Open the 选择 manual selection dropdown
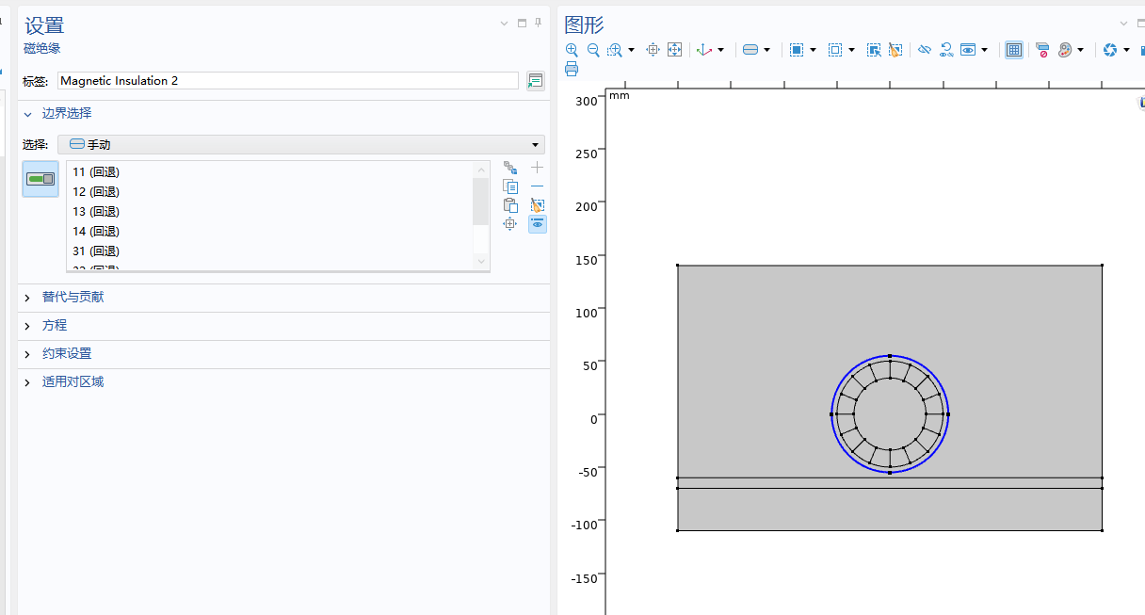The height and width of the screenshot is (615, 1145). [301, 144]
